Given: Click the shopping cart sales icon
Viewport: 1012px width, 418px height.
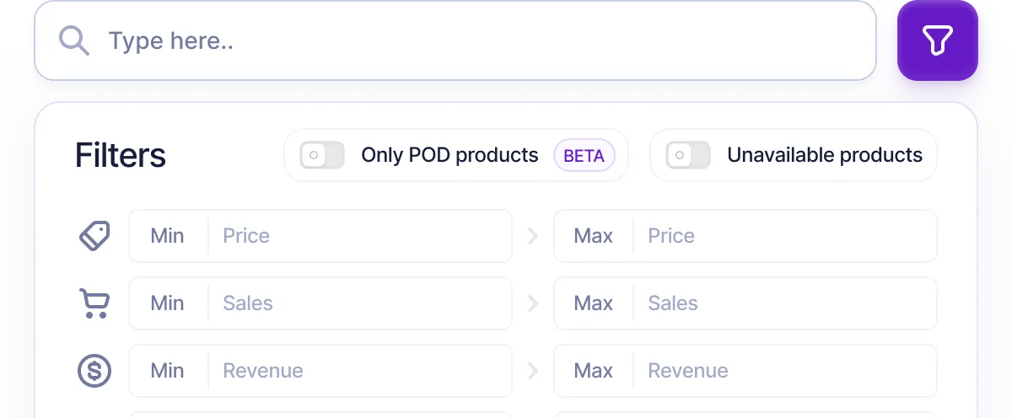Looking at the screenshot, I should pos(94,303).
